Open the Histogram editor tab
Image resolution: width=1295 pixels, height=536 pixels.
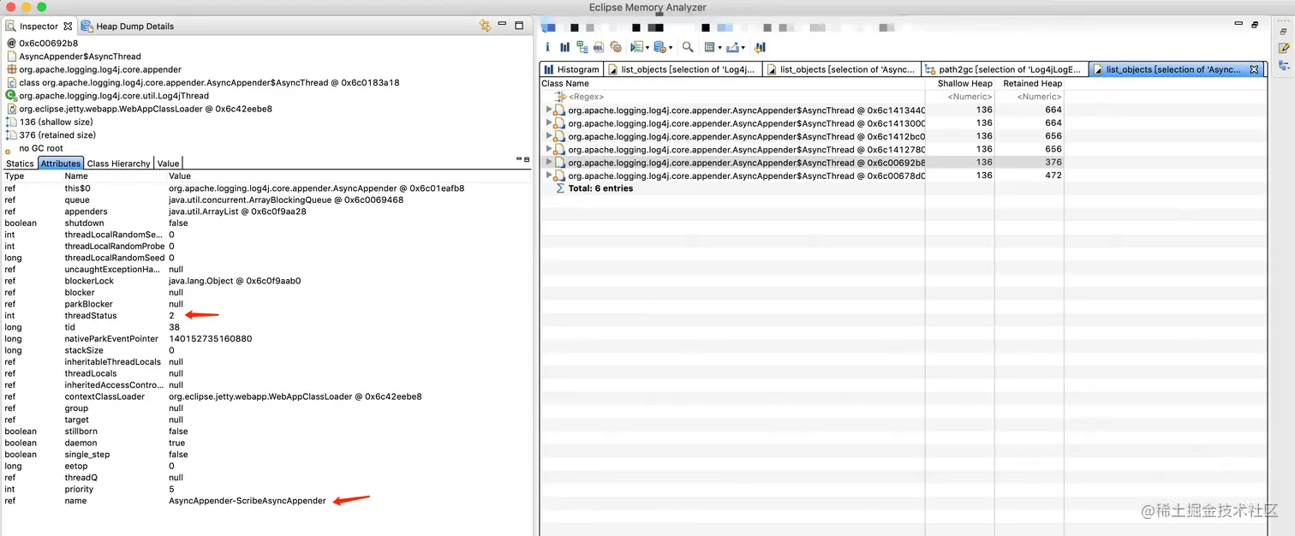(x=572, y=69)
